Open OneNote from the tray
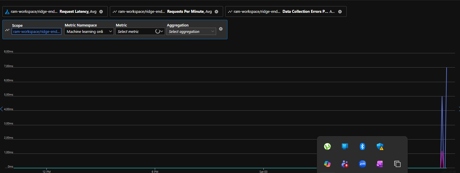This screenshot has width=460, height=173. click(380, 164)
